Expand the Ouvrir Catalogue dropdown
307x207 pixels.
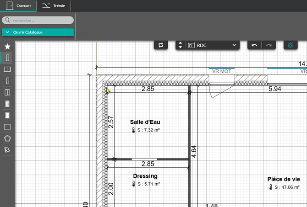pyautogui.click(x=38, y=32)
